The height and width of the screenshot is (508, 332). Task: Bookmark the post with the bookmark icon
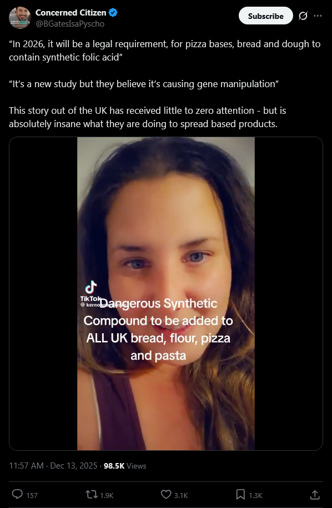click(x=240, y=494)
